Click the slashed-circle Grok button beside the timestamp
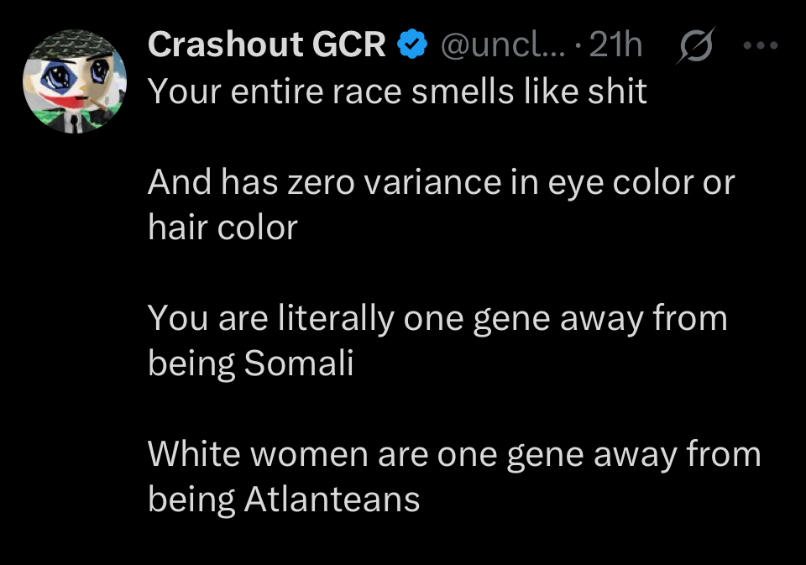The width and height of the screenshot is (806, 565). tap(695, 45)
